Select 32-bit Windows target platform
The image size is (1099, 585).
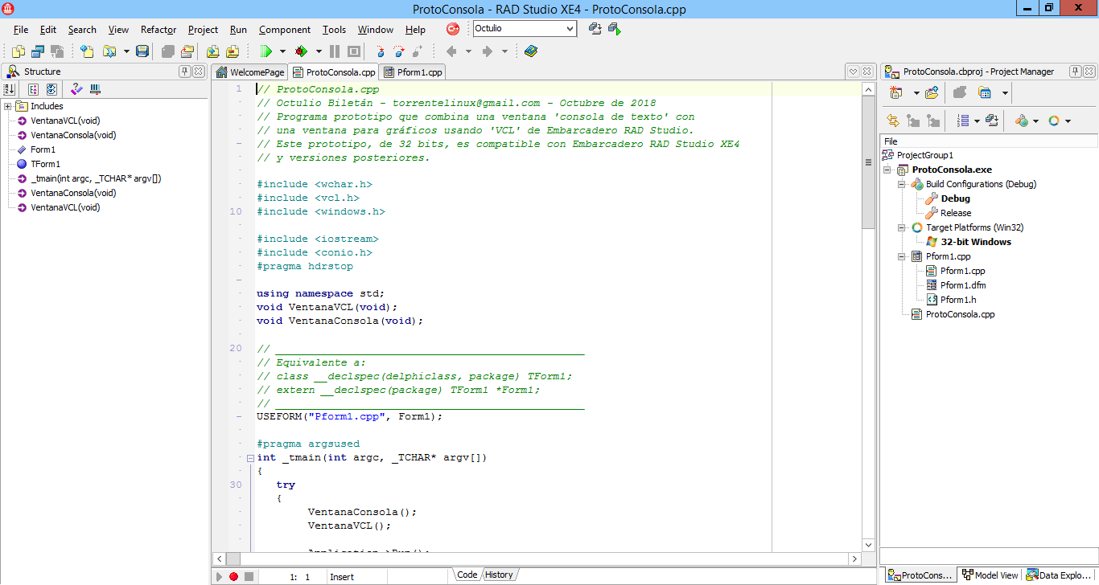tap(976, 242)
